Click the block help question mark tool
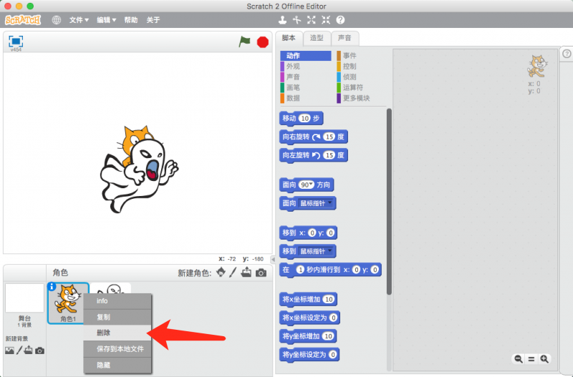This screenshot has width=573, height=377. point(340,20)
